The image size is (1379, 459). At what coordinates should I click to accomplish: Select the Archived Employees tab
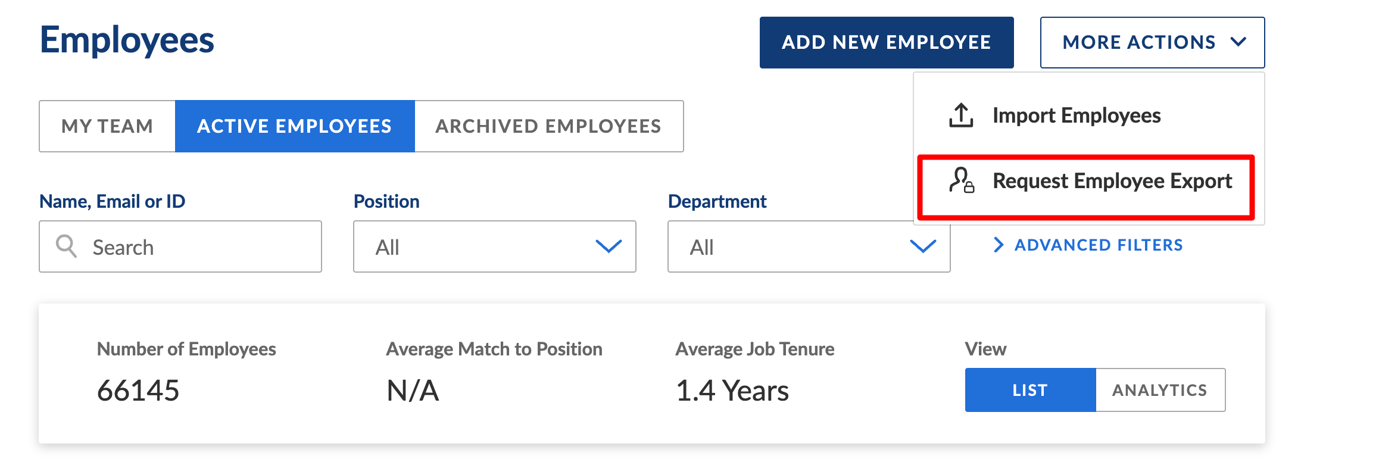[548, 126]
